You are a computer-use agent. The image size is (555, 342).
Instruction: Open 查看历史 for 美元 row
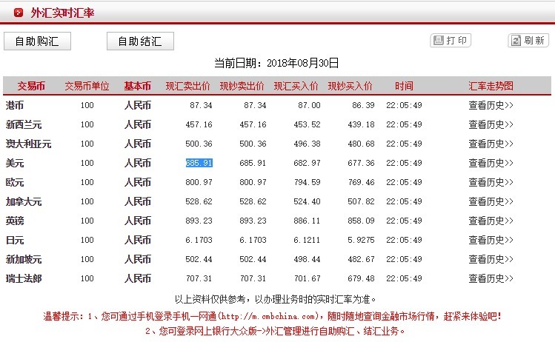pos(491,163)
